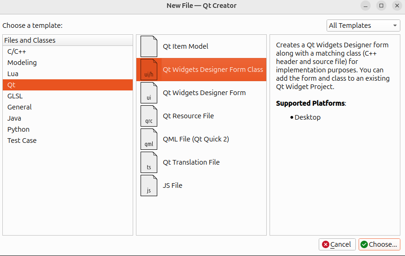405x256 pixels.
Task: Click the Desktop supported platform text
Action: coord(308,117)
